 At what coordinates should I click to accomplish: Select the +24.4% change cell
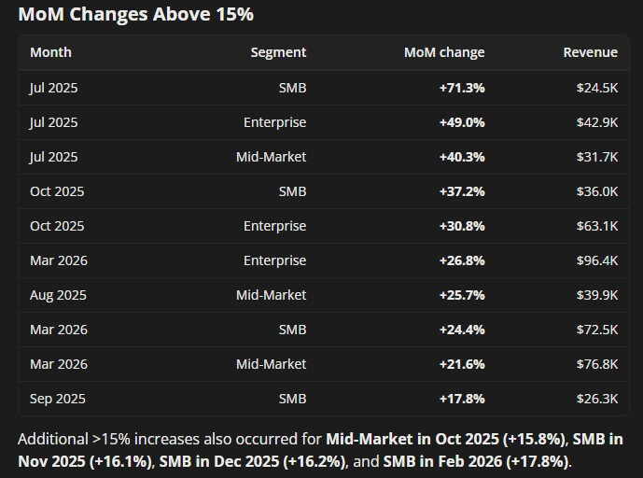click(x=462, y=330)
